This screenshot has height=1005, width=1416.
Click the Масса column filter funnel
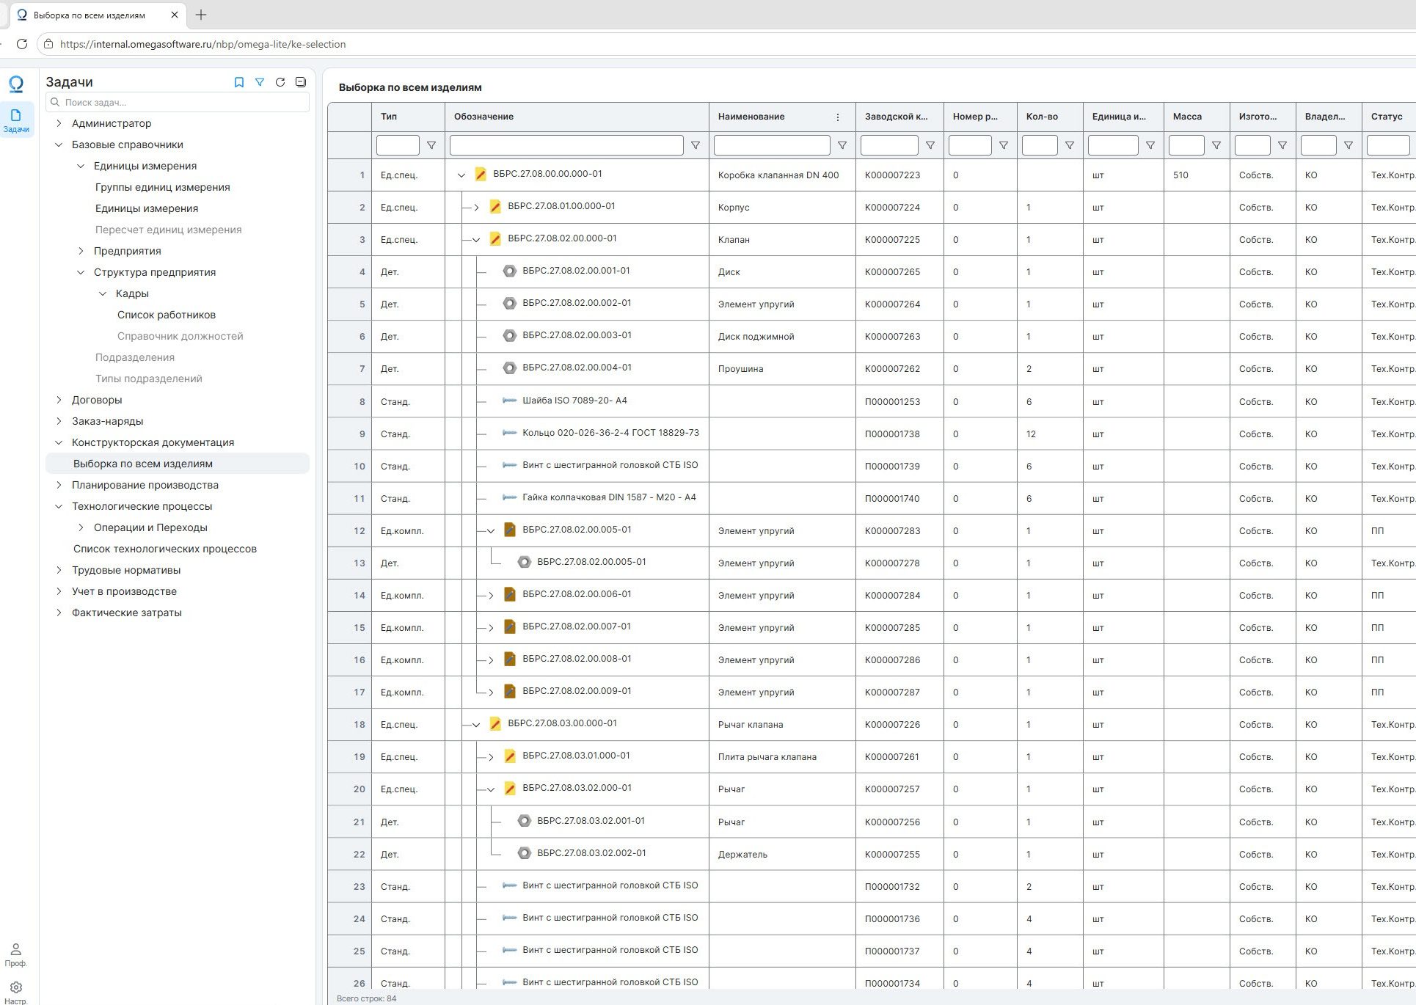pyautogui.click(x=1216, y=145)
